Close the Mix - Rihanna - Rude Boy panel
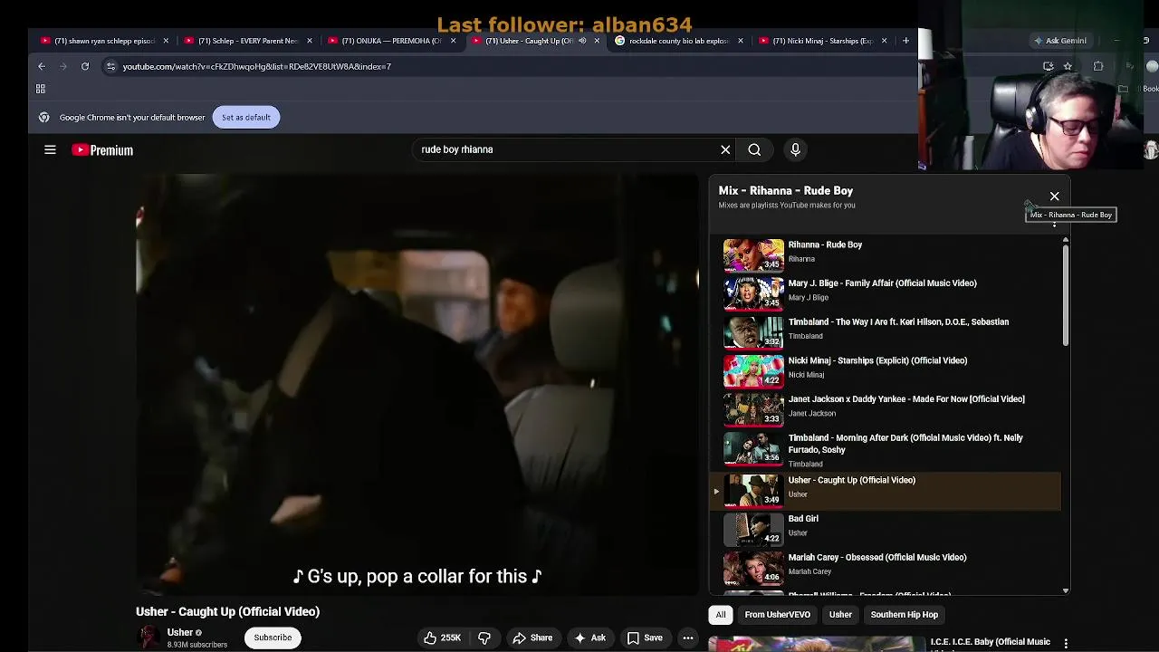Image resolution: width=1159 pixels, height=652 pixels. pyautogui.click(x=1054, y=197)
